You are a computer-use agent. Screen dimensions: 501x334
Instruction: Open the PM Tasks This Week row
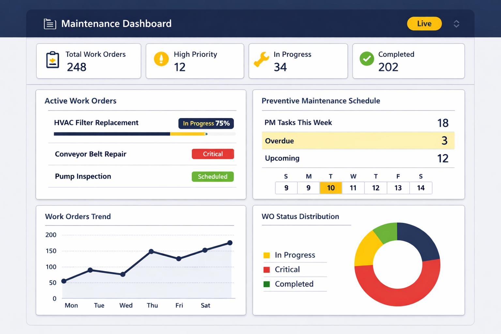358,123
